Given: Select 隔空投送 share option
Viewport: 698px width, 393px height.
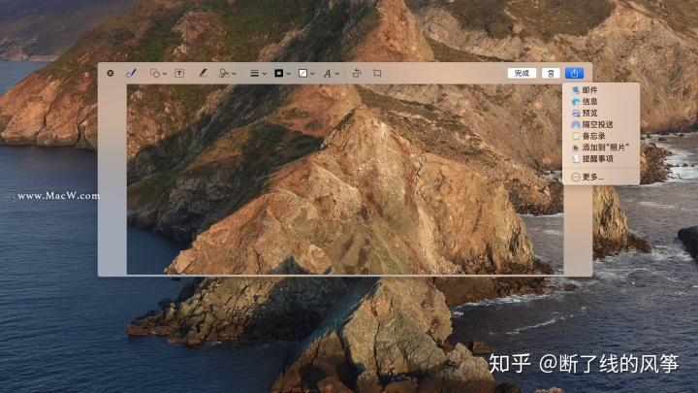Looking at the screenshot, I should coord(601,125).
